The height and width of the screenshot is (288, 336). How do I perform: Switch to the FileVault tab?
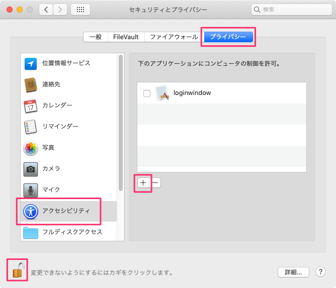[x=126, y=37]
